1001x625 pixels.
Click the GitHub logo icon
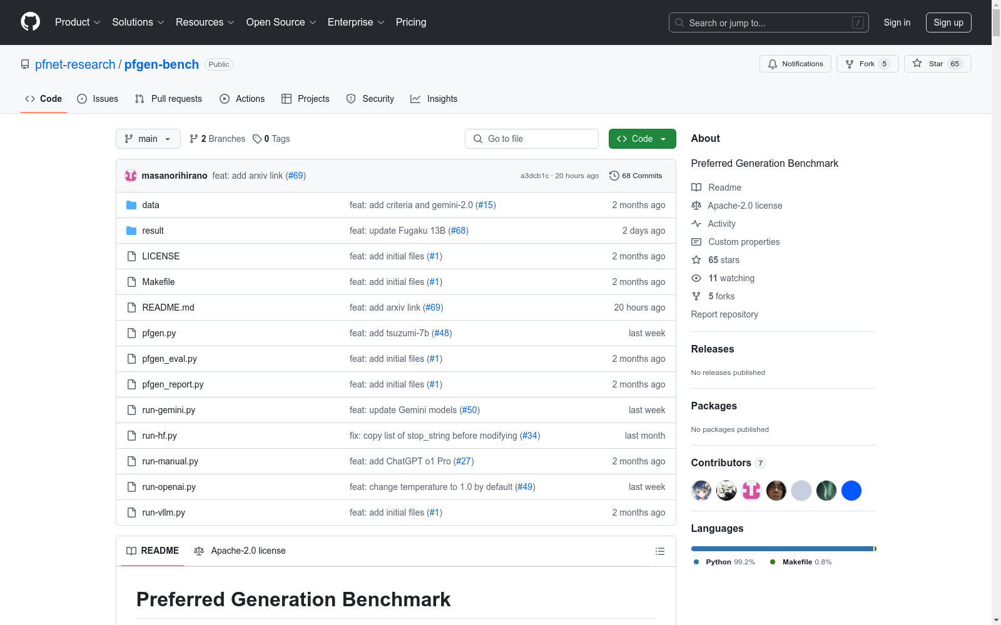(x=30, y=22)
